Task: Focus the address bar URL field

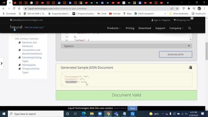Action: tap(98, 8)
